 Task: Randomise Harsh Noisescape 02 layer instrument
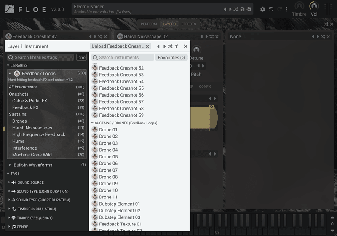click(211, 37)
